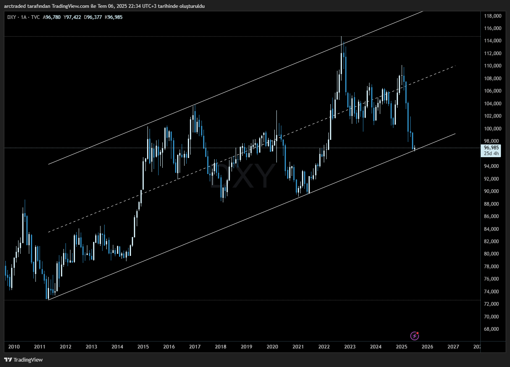Viewport: 510px width, 367px height.
Task: Click the 90,000 price axis label
Action: 492,191
